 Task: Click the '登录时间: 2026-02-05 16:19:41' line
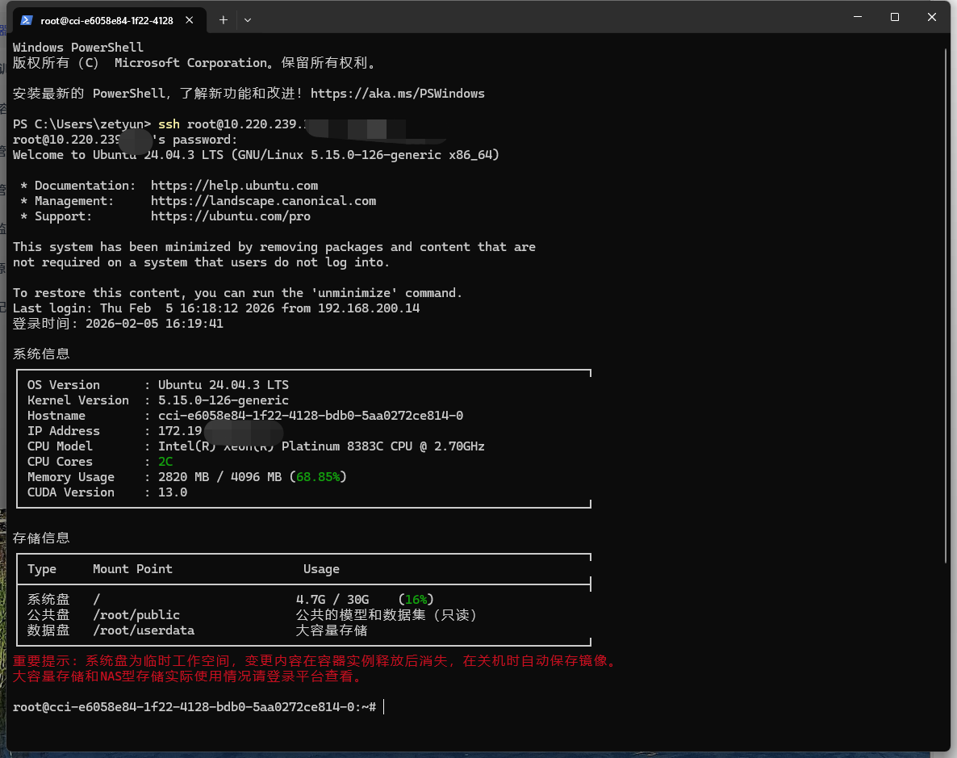tap(118, 324)
